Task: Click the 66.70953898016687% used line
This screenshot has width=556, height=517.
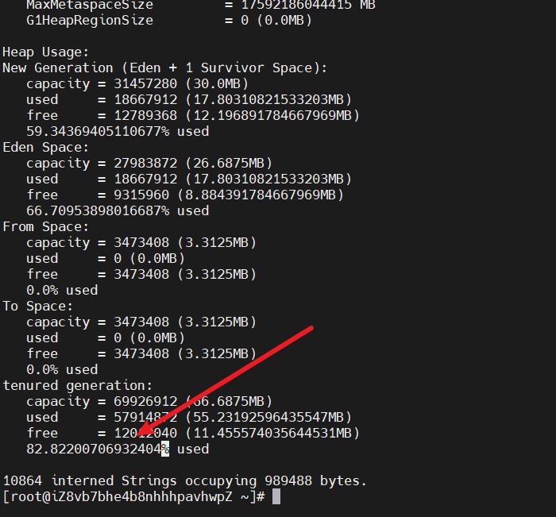Action: pos(118,210)
